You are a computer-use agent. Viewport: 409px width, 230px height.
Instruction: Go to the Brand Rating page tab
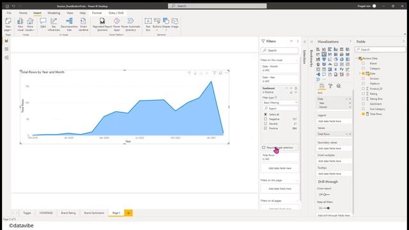pos(68,213)
